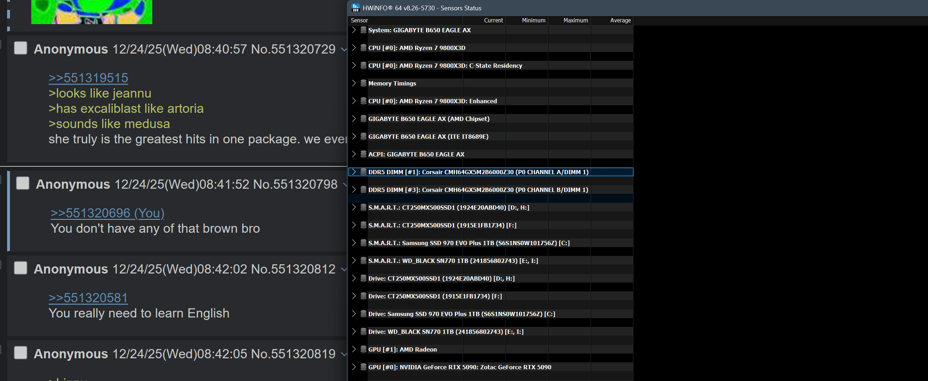This screenshot has height=381, width=928.
Task: Expand the Memory Timings group
Action: pyautogui.click(x=354, y=83)
